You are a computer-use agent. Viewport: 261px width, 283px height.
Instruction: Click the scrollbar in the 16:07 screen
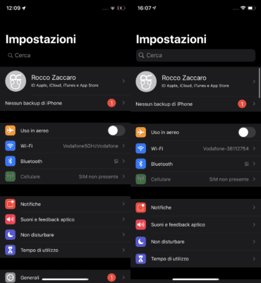pyautogui.click(x=260, y=83)
